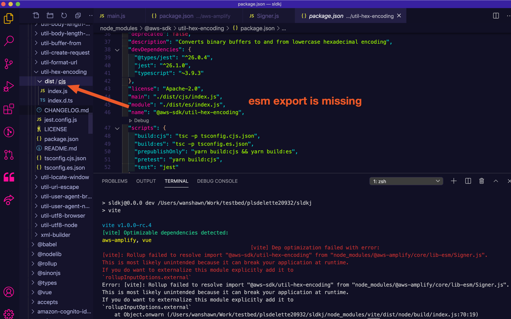Expand the @vue folder

[x=56, y=292]
